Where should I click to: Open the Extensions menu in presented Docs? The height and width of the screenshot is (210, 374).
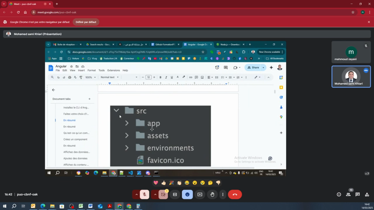(114, 71)
